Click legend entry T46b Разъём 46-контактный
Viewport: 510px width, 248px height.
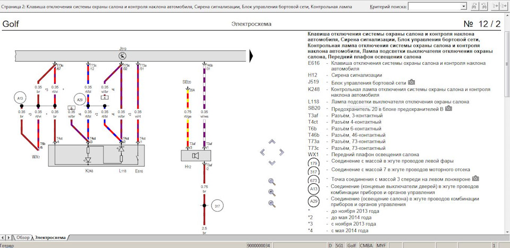pyautogui.click(x=347, y=135)
